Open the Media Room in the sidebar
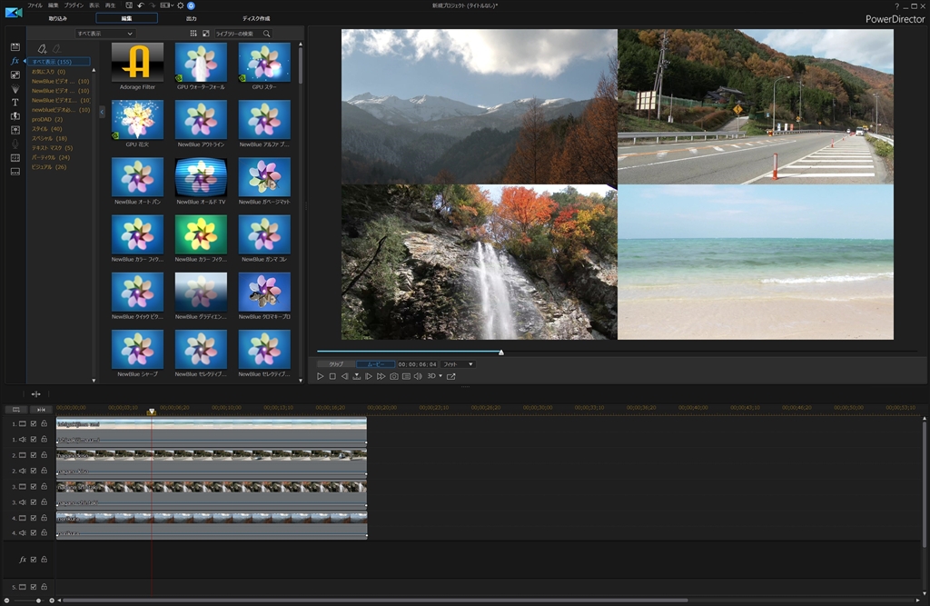The height and width of the screenshot is (606, 930). click(x=15, y=46)
